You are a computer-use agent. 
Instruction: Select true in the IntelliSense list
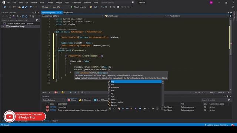coord(113,91)
